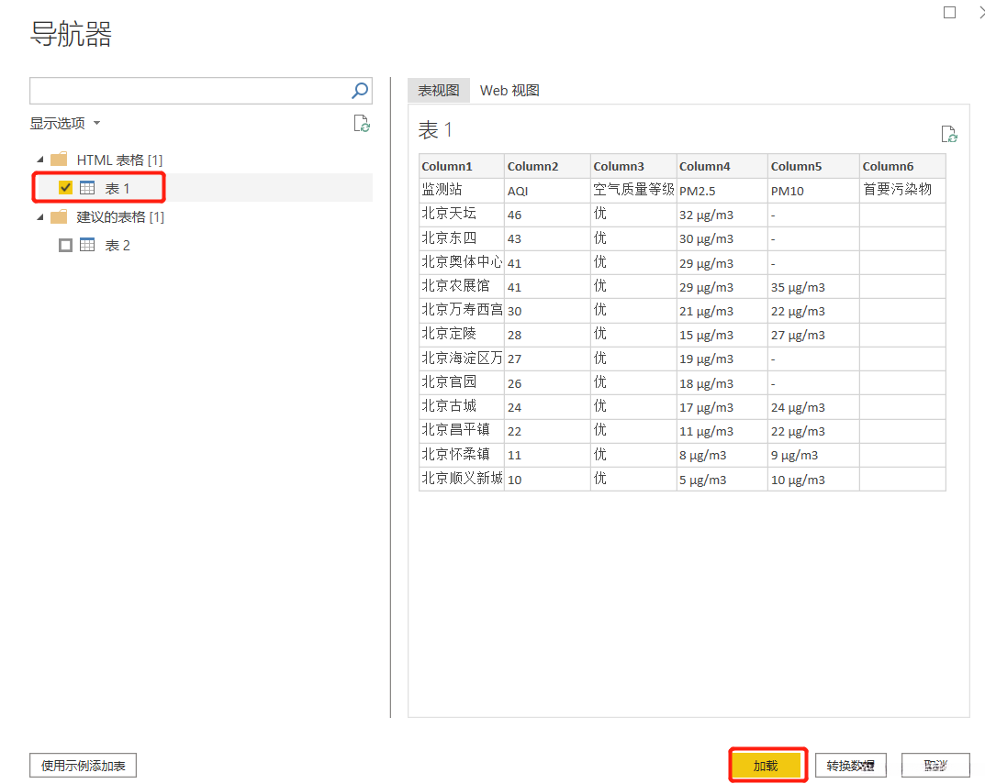This screenshot has height=784, width=985.
Task: Click the Column2 column header
Action: click(547, 166)
